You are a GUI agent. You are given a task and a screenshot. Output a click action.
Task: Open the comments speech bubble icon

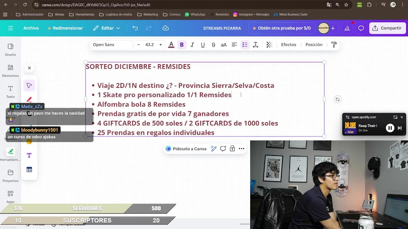click(x=361, y=28)
